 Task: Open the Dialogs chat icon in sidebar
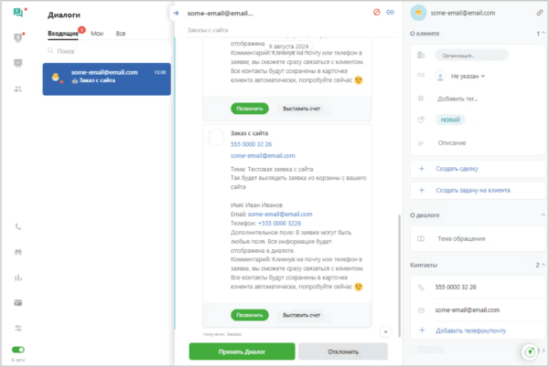click(18, 13)
